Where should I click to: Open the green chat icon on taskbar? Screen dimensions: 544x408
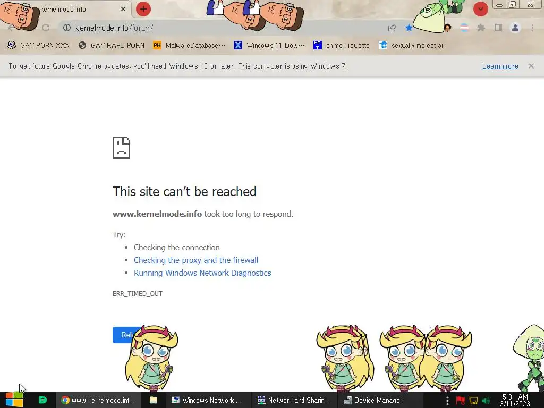coord(42,400)
